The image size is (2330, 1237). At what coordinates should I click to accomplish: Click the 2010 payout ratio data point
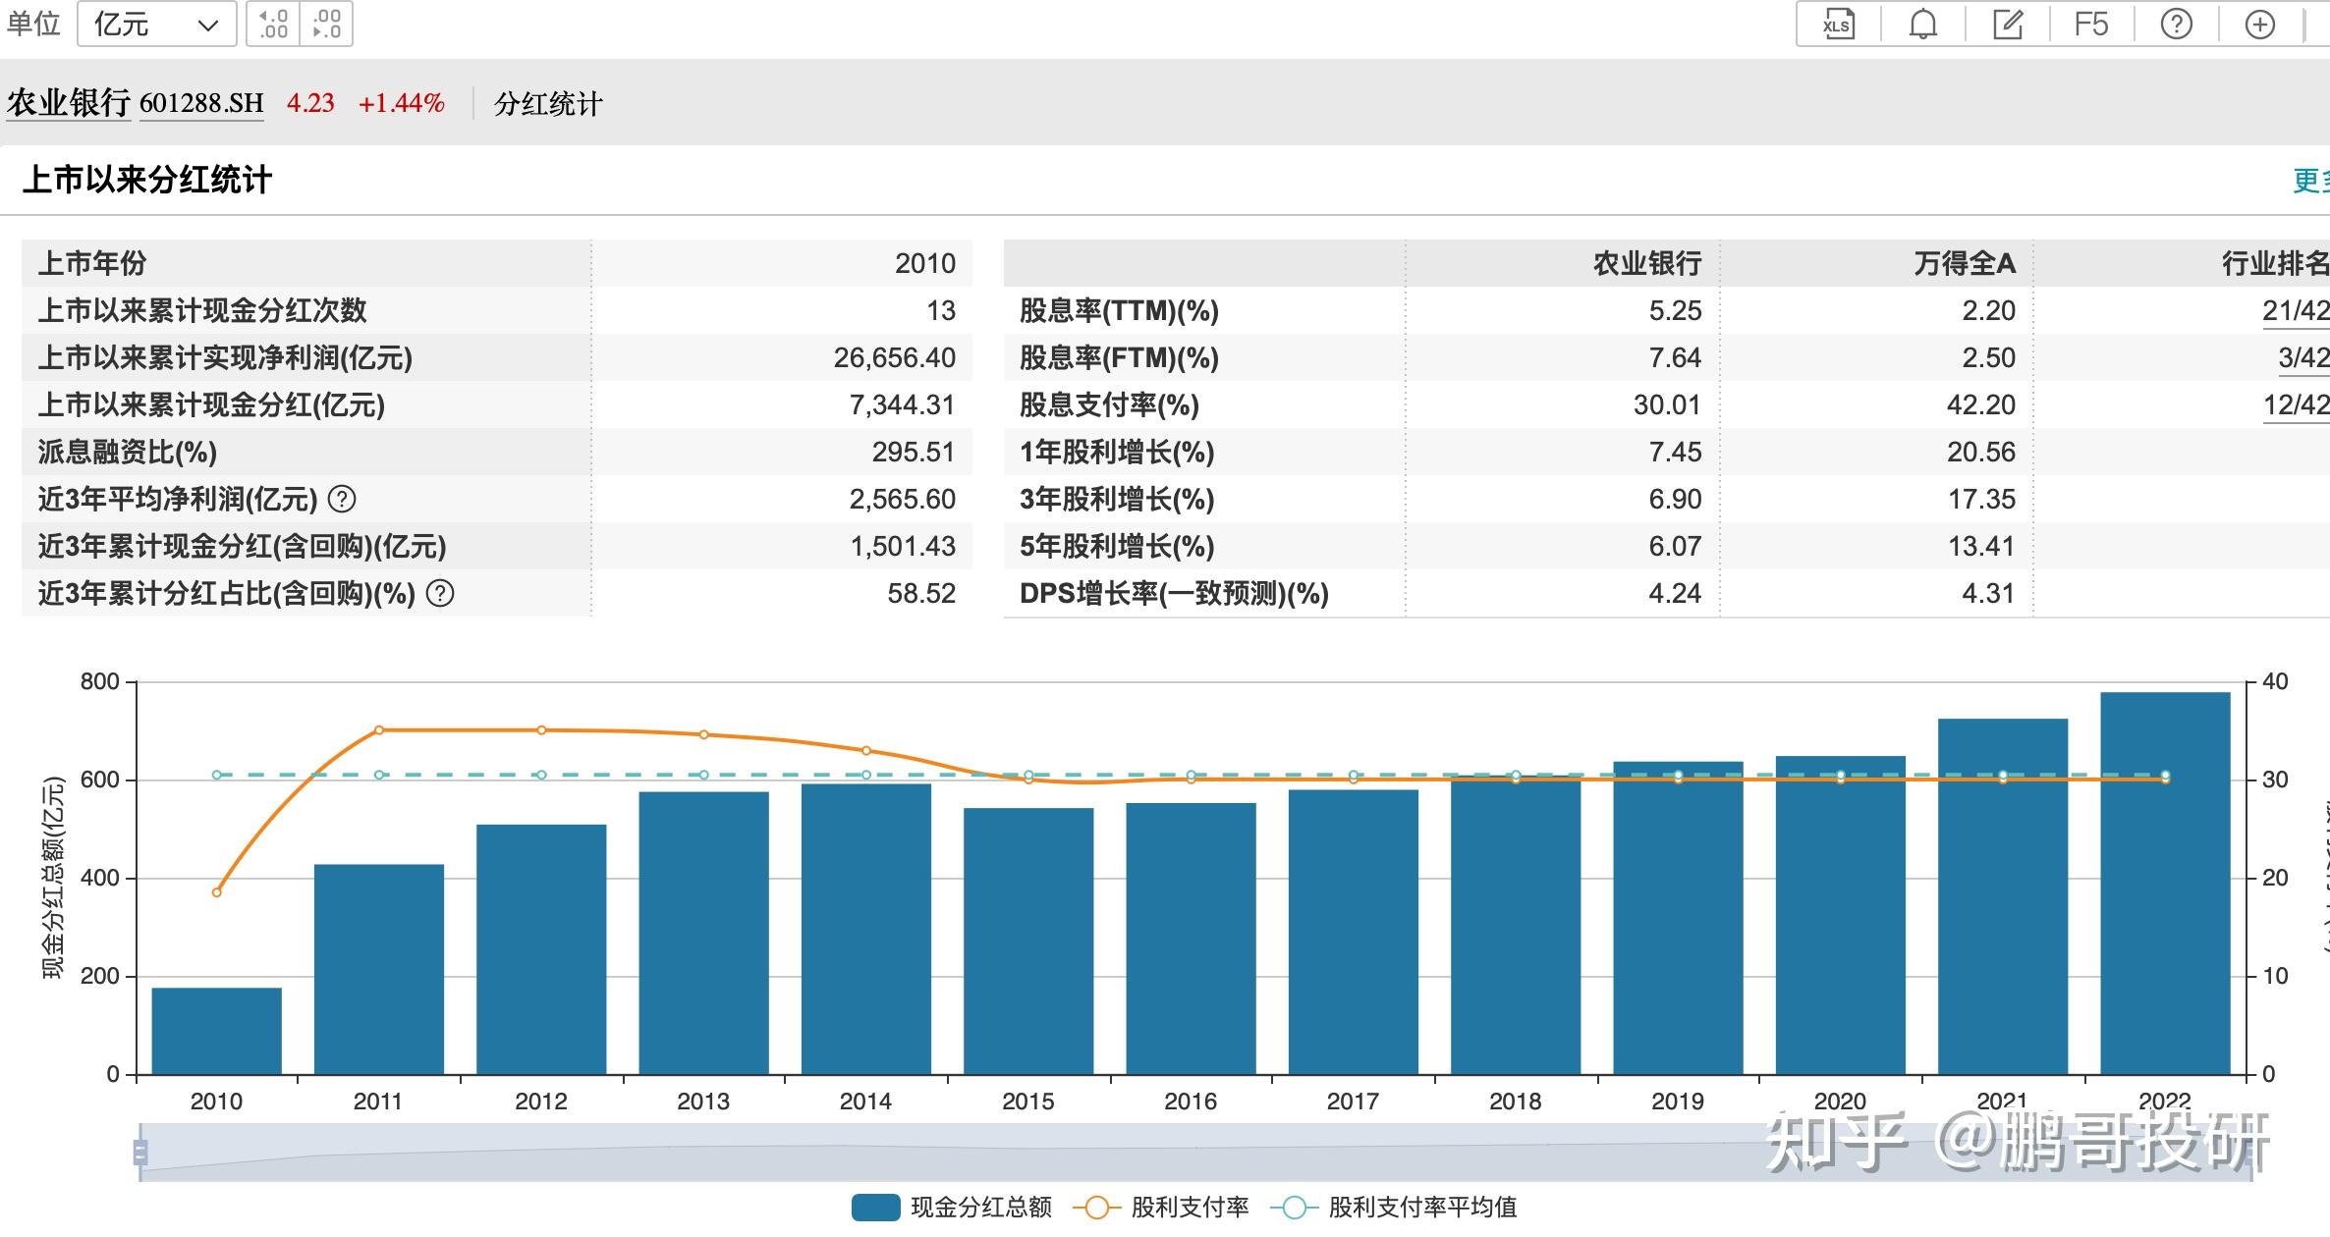click(217, 892)
